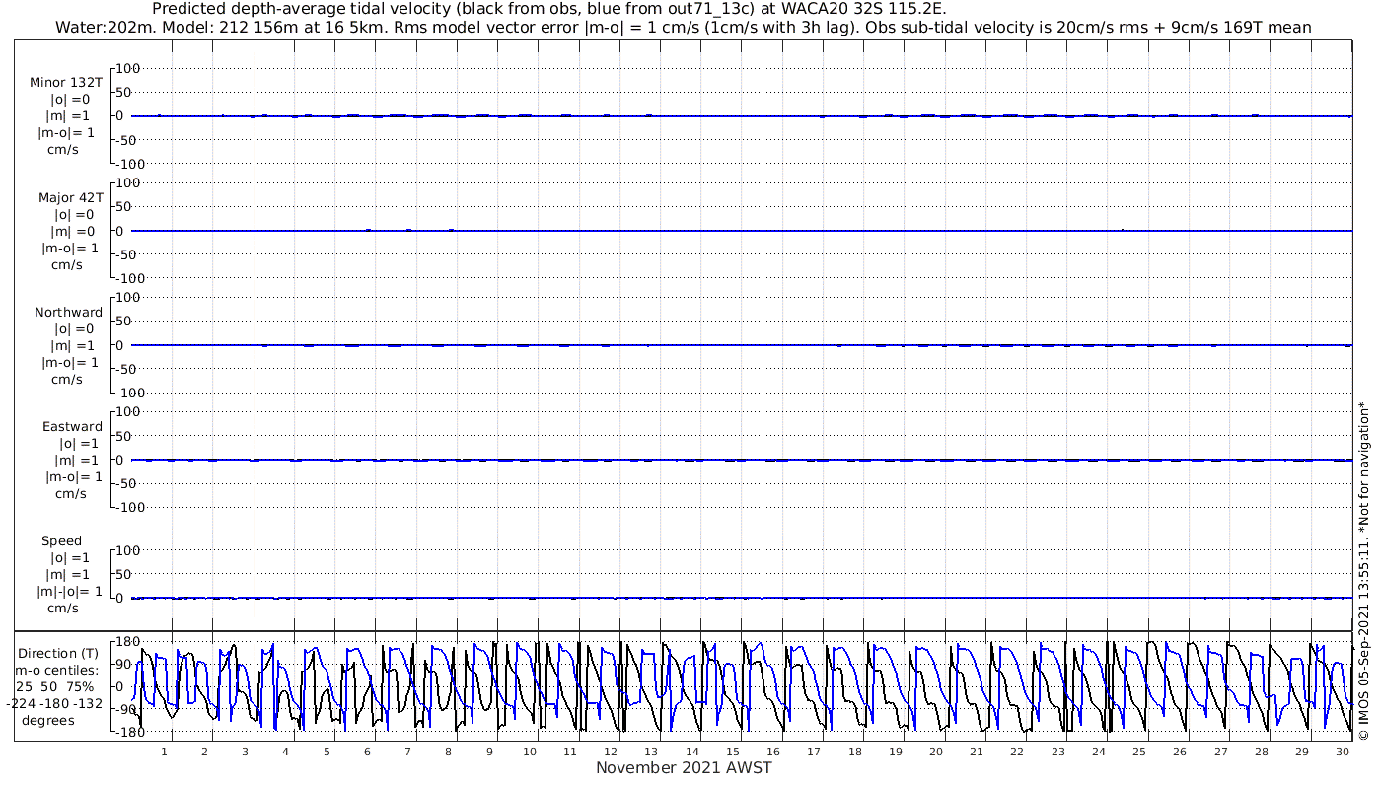
Task: Select the "Major 42T" panel label
Action: coord(70,197)
